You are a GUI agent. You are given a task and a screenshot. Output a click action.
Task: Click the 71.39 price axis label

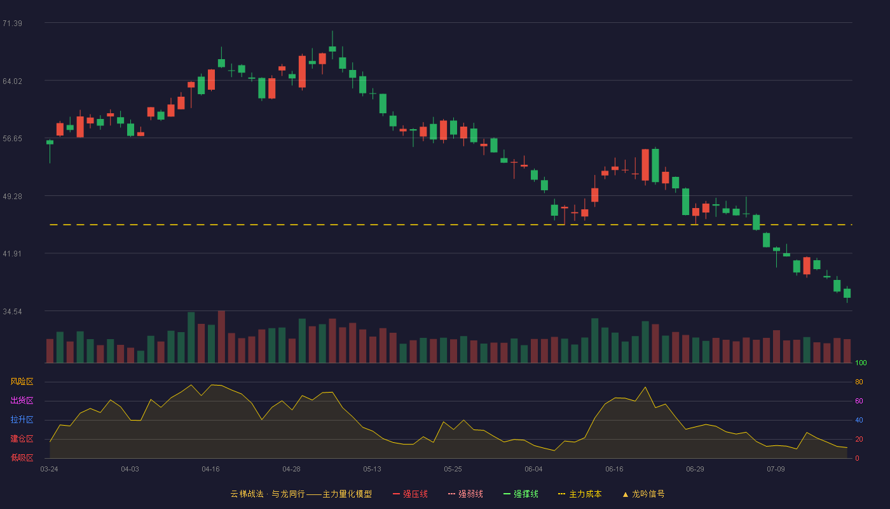[x=12, y=24]
